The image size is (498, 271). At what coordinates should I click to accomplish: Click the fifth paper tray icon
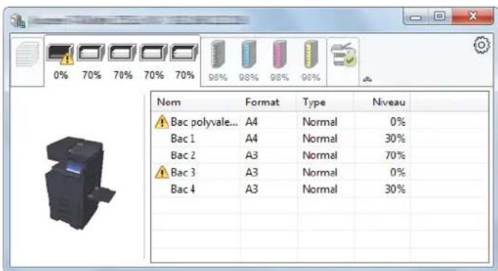(184, 53)
